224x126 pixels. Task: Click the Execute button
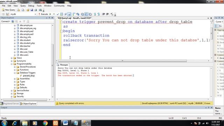point(43,14)
